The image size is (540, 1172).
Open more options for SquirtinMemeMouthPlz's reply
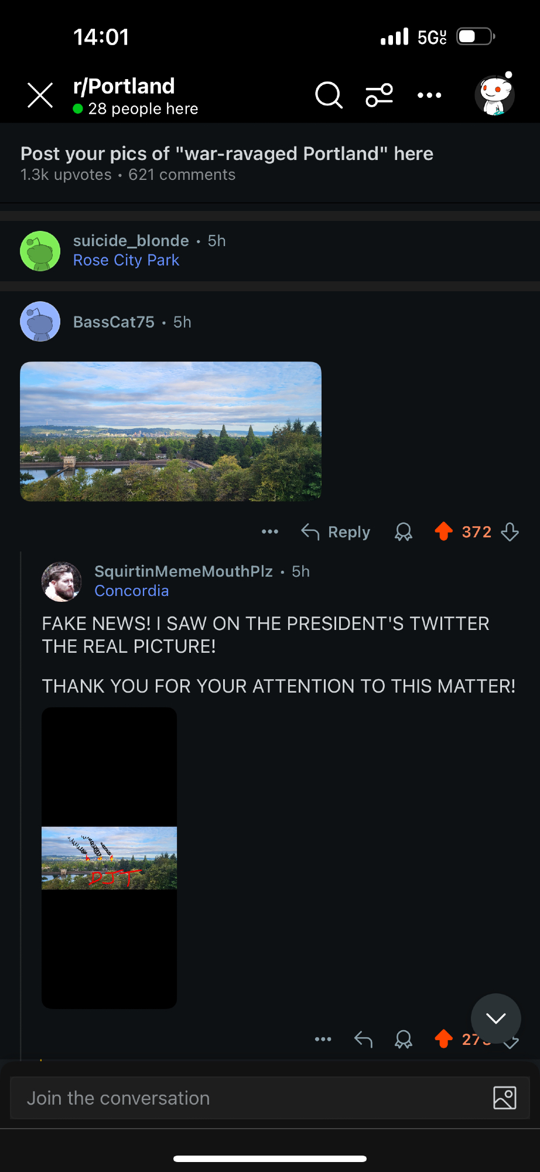point(323,1040)
